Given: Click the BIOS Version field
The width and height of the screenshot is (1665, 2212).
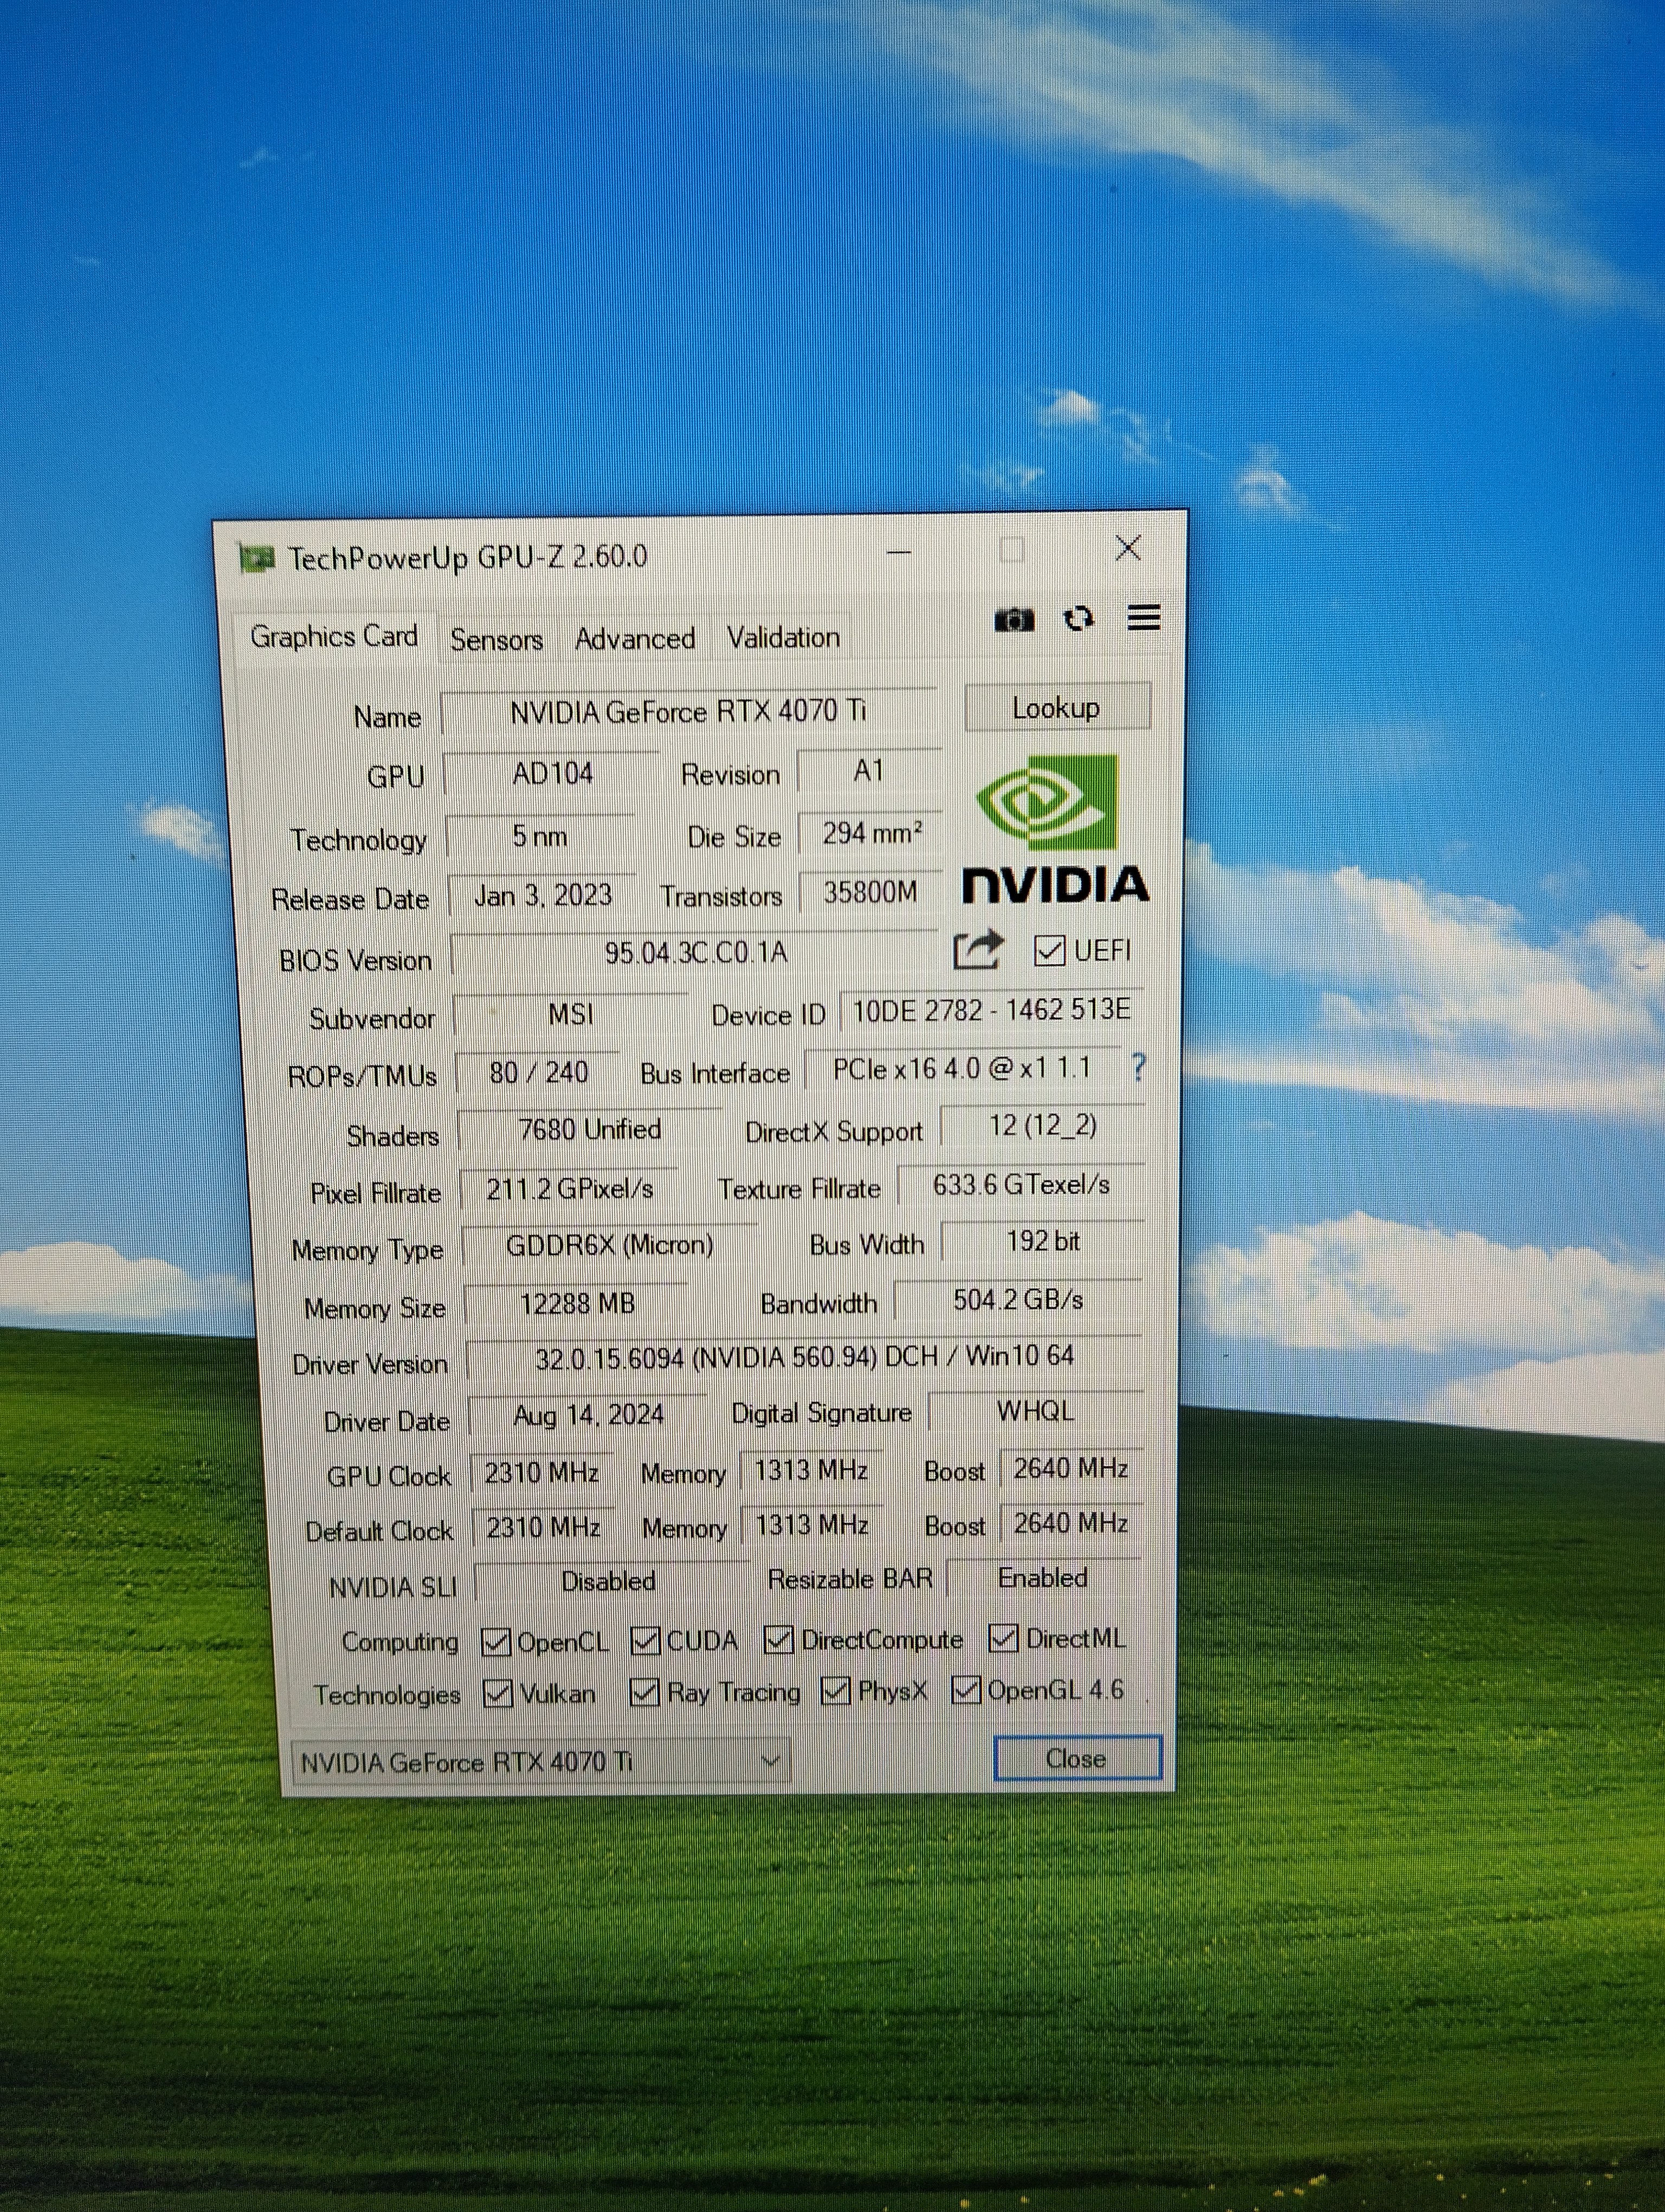Looking at the screenshot, I should pyautogui.click(x=695, y=953).
